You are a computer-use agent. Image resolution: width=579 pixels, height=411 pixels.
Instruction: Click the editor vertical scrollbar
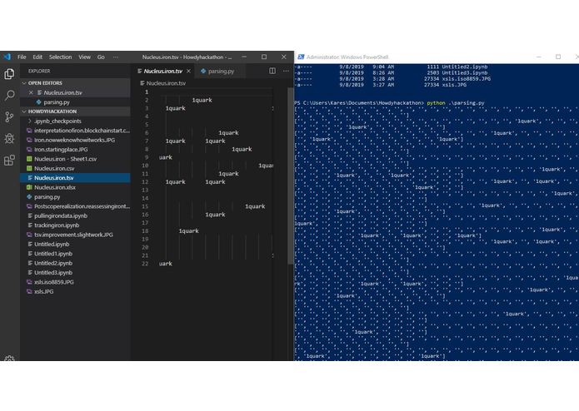pos(290,176)
